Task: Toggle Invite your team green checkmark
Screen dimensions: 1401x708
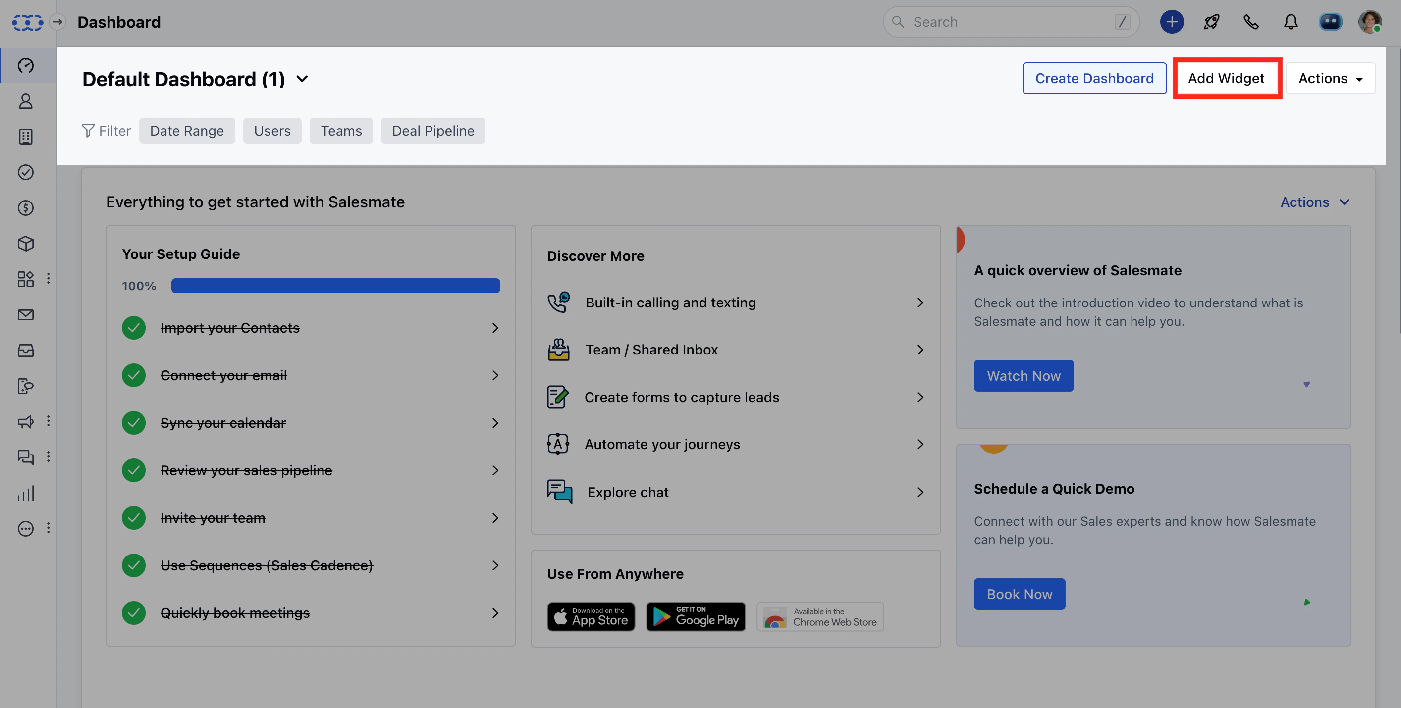Action: point(134,518)
